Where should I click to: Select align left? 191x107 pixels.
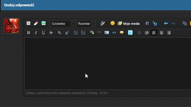click(x=154, y=33)
